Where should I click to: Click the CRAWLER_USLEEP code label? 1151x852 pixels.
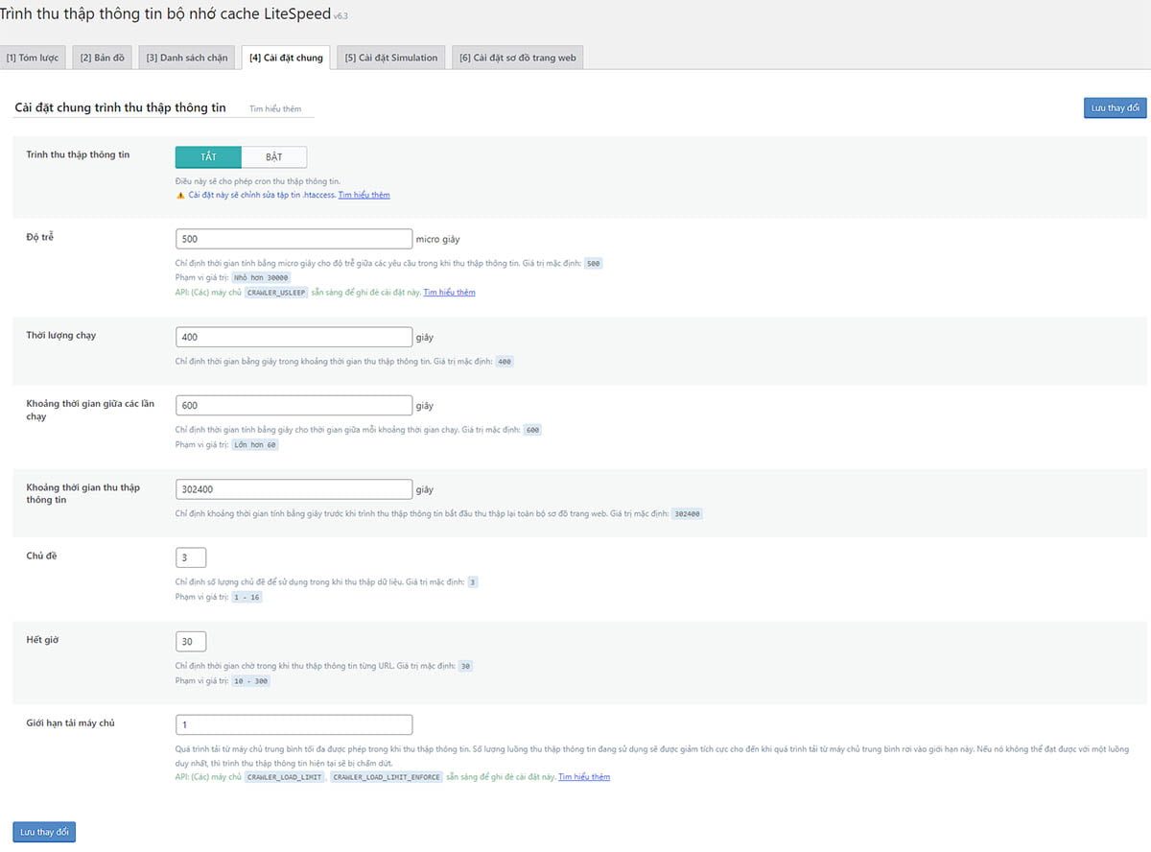tap(275, 293)
